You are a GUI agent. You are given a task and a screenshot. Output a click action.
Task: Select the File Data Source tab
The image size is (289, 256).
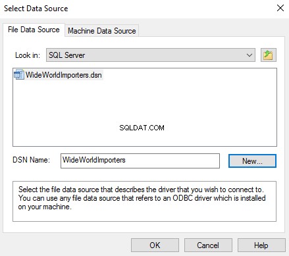[x=34, y=30]
